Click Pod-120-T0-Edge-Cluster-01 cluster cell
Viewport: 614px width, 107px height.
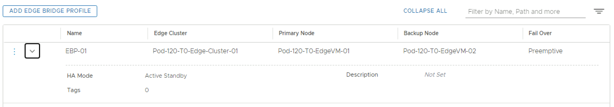point(195,51)
